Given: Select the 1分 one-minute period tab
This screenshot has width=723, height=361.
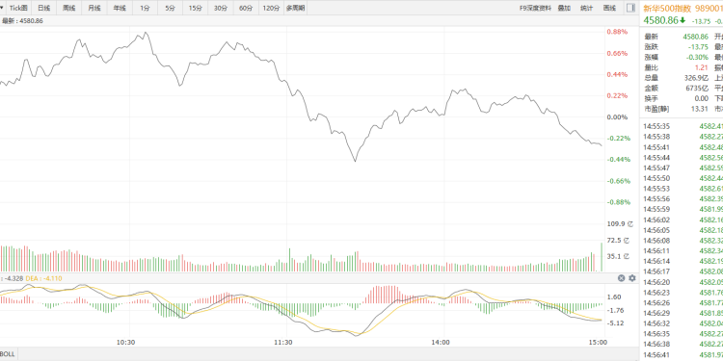Looking at the screenshot, I should (x=145, y=8).
